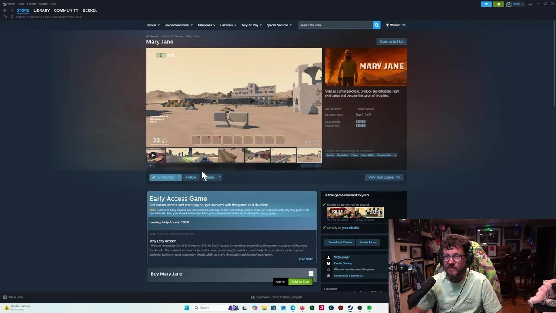Open the Friends menu

pyautogui.click(x=31, y=4)
